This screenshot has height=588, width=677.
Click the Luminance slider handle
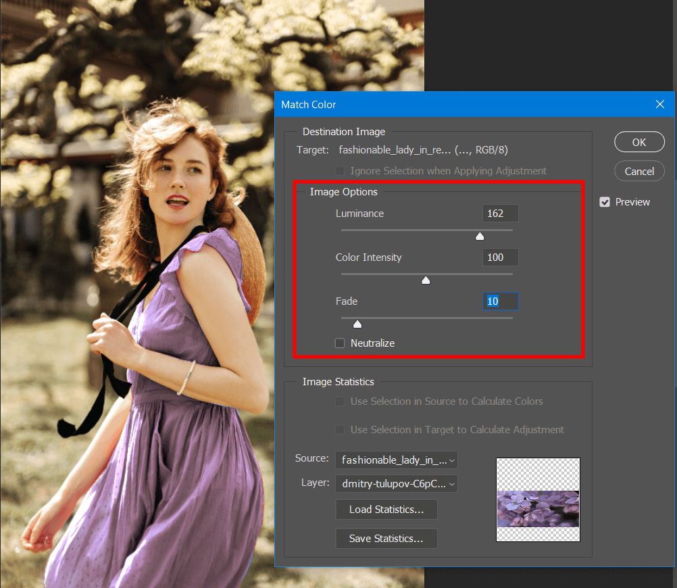click(480, 237)
